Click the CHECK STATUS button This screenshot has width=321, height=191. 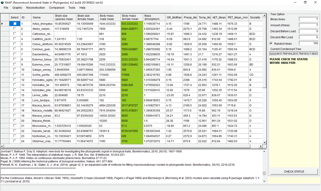click(294, 172)
